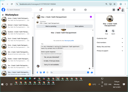
Task: Bookmark this page with the star icon
Action: 114,4
